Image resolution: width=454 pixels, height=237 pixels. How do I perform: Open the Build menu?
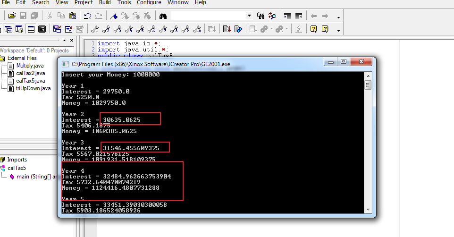point(105,3)
